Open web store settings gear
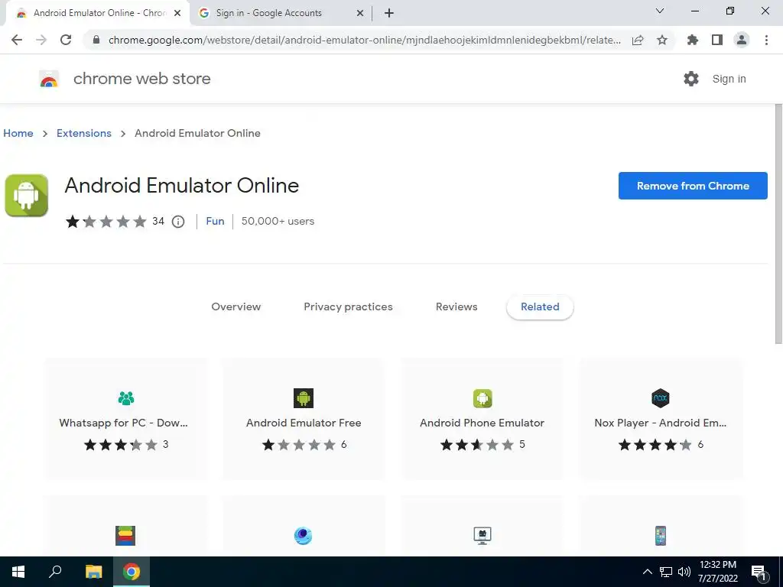Screen dimensions: 783x587 pos(691,79)
